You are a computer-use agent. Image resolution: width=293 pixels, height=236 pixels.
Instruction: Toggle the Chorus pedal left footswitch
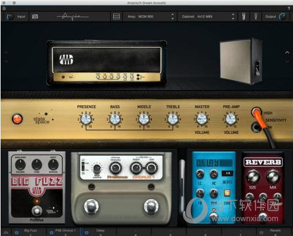91,206
